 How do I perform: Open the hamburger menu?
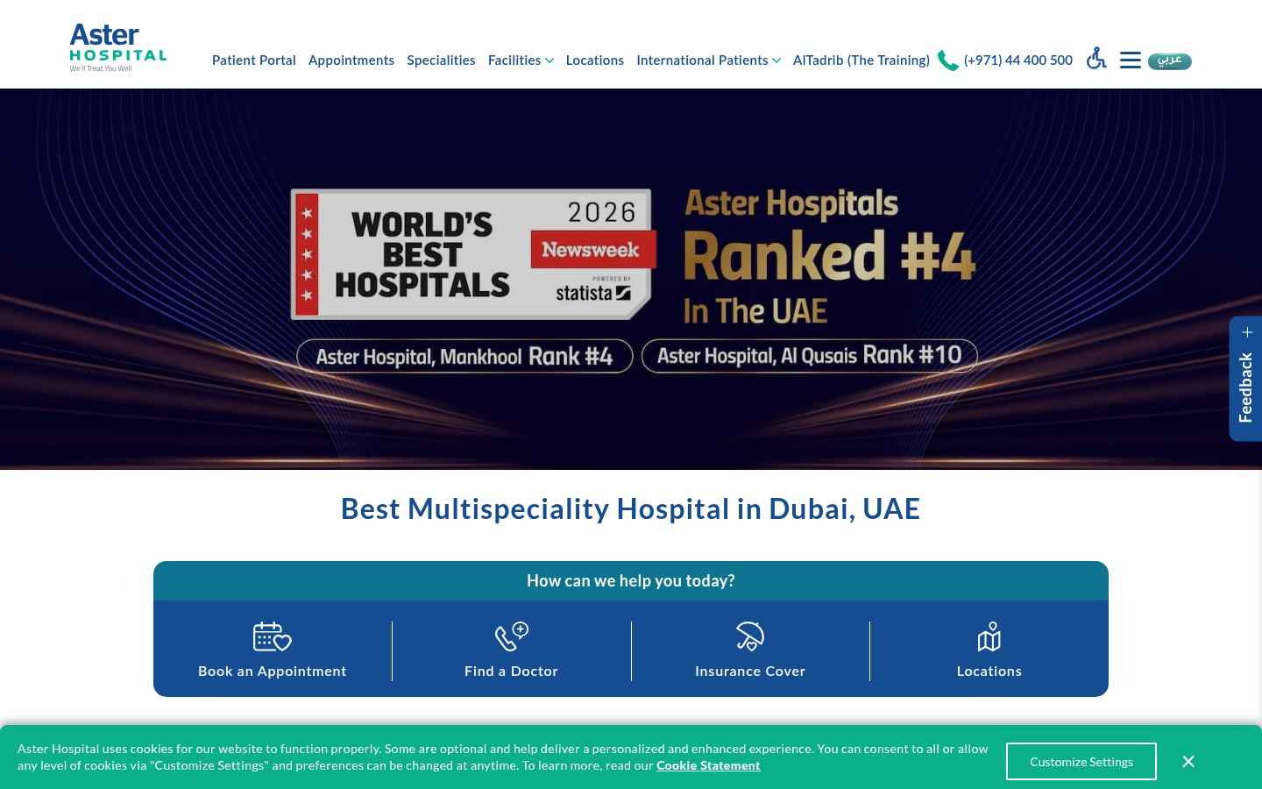tap(1131, 60)
